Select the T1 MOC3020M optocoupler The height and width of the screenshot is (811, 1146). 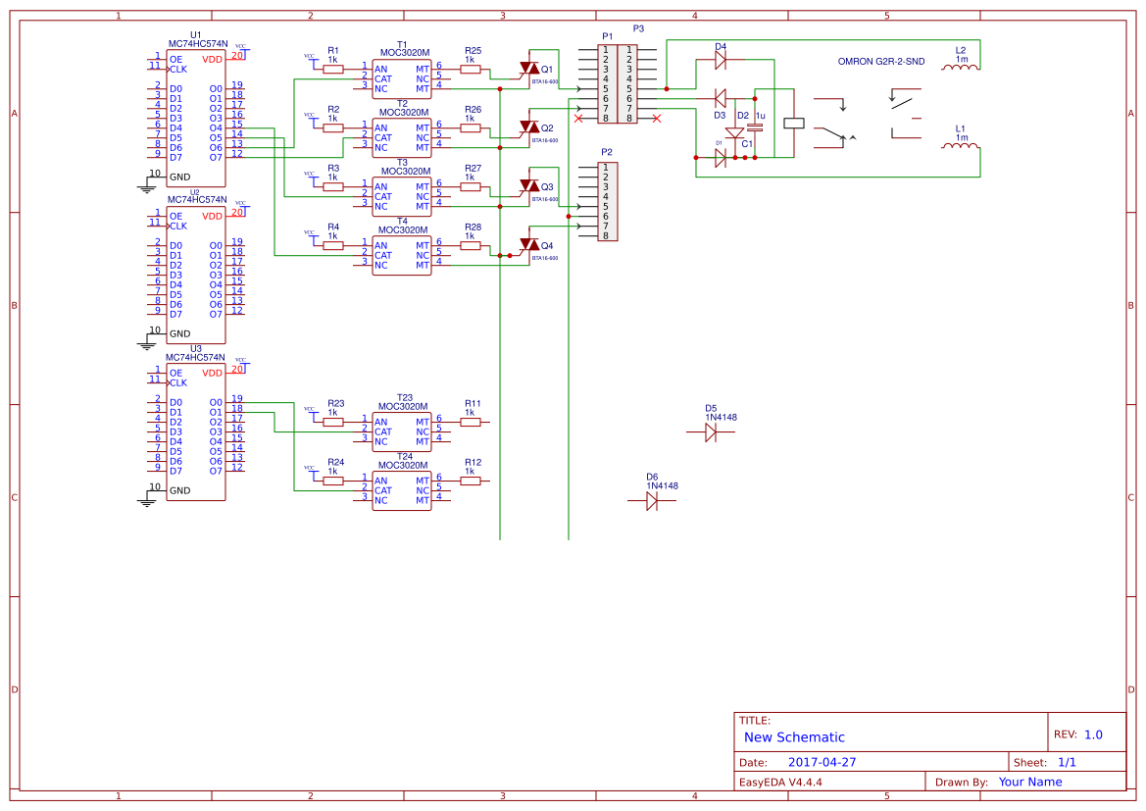401,77
